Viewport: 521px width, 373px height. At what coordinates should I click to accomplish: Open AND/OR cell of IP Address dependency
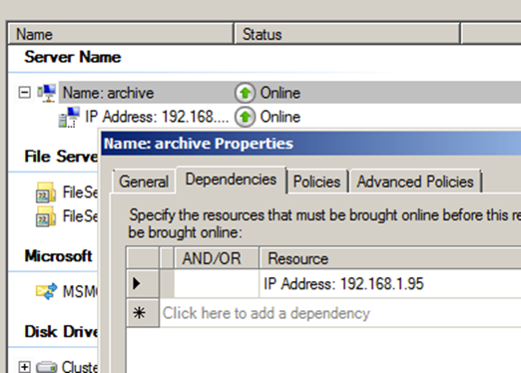[217, 283]
